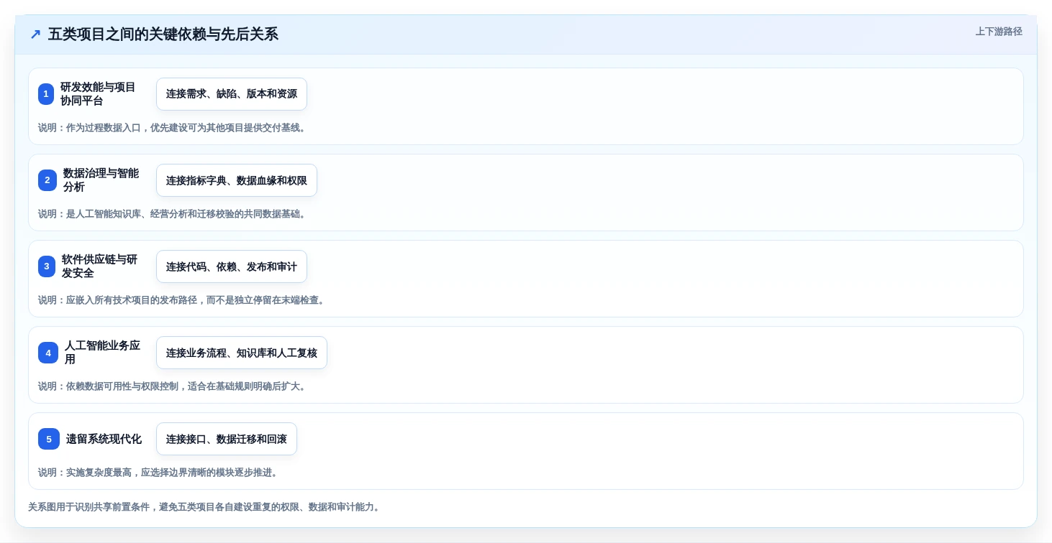The image size is (1052, 543).
Task: Click the 连接业务流程、知识库和人工复核 chip
Action: click(242, 353)
